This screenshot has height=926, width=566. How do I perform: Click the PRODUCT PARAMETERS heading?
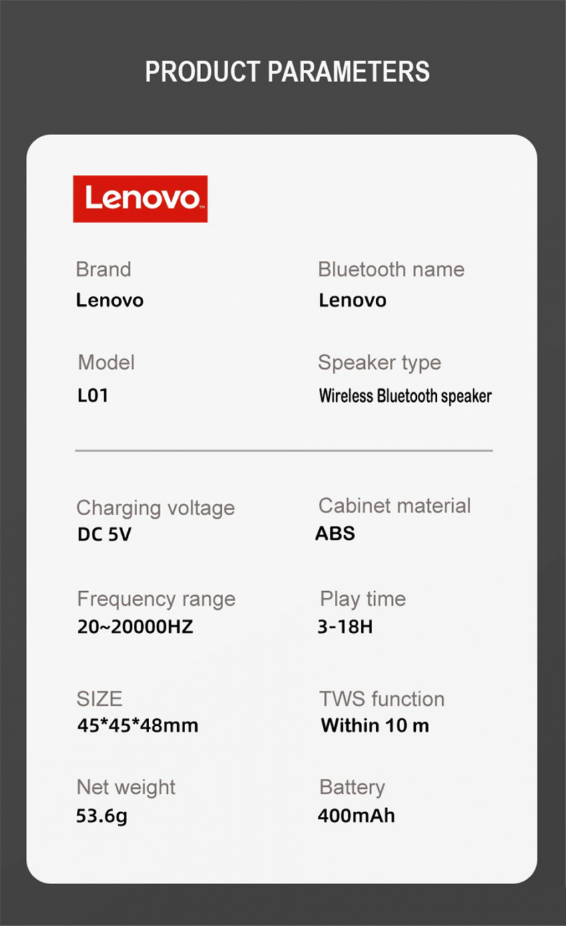[288, 72]
